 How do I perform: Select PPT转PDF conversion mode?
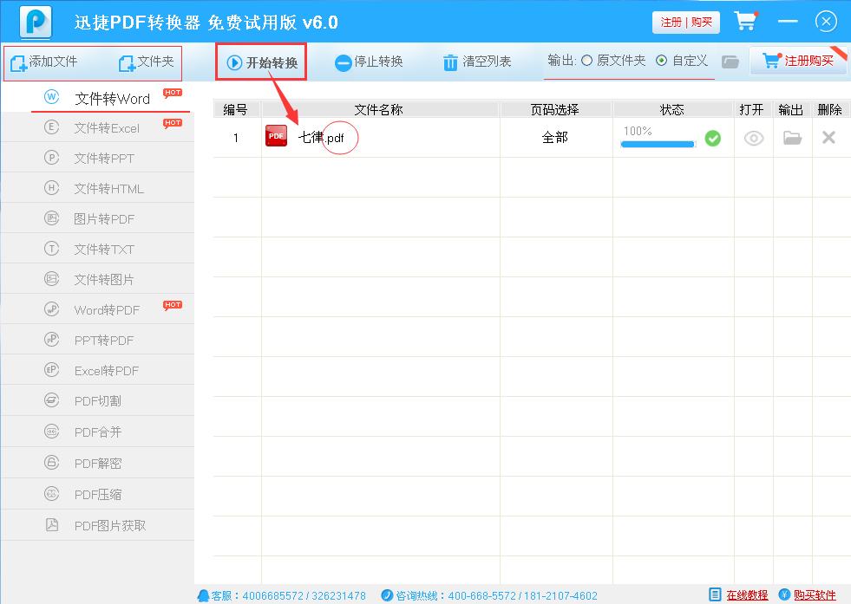pos(98,340)
